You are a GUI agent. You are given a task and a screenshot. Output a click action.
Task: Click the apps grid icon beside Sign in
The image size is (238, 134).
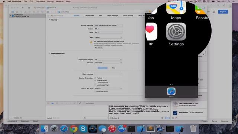tap(214, 12)
